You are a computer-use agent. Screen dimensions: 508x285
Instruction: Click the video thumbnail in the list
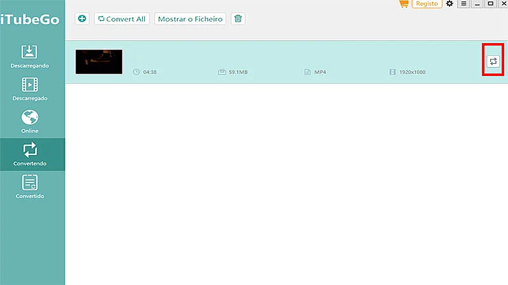point(98,61)
